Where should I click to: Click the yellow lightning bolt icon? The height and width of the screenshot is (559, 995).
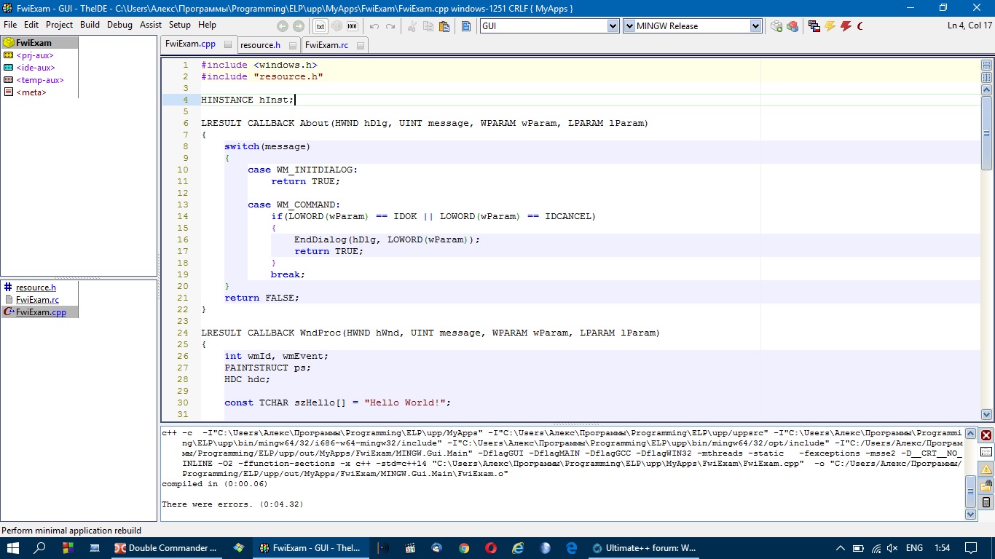(830, 26)
